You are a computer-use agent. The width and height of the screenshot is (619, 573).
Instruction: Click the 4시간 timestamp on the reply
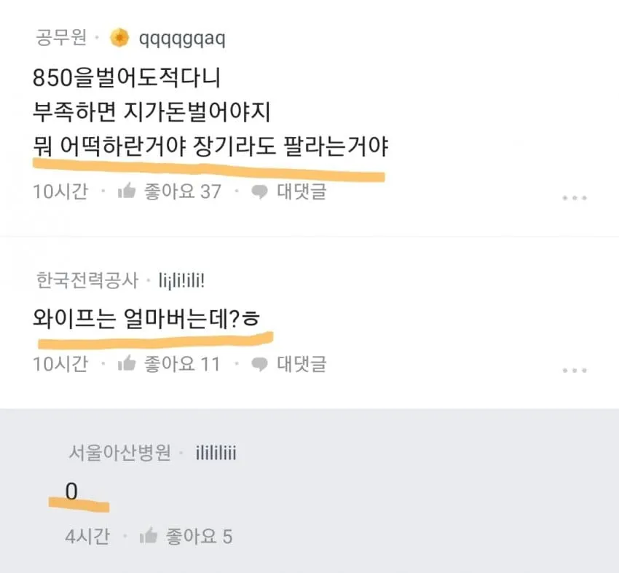(x=87, y=537)
